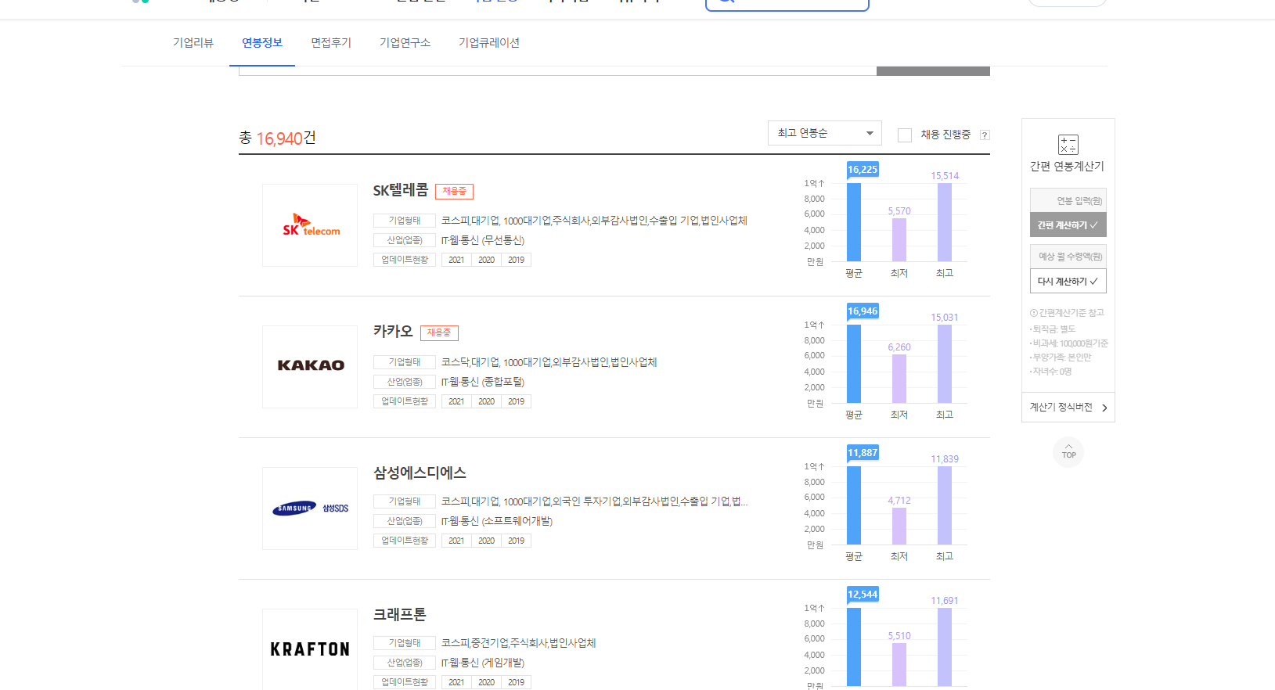The width and height of the screenshot is (1275, 690).
Task: Click 카카오's 종합포털 industry text
Action: tap(483, 382)
